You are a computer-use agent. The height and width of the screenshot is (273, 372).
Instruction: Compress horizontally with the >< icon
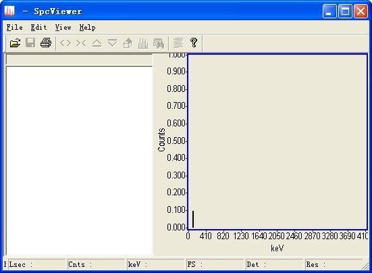point(81,43)
